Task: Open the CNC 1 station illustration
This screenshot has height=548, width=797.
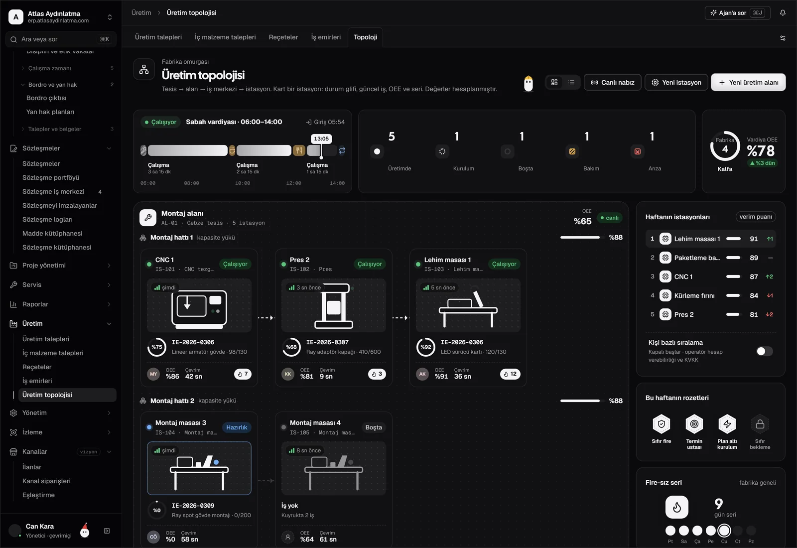Action: (x=199, y=305)
